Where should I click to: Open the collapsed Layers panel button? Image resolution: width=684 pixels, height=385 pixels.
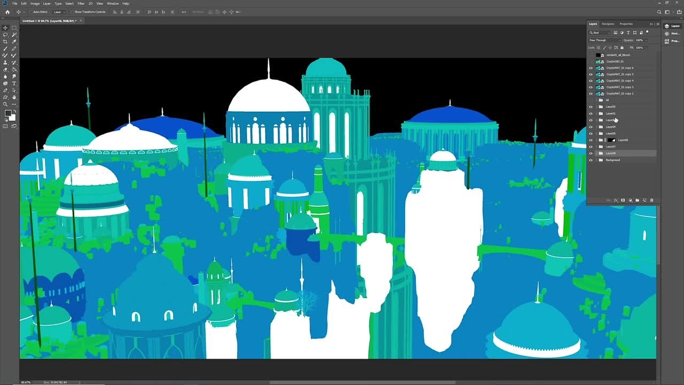point(672,26)
